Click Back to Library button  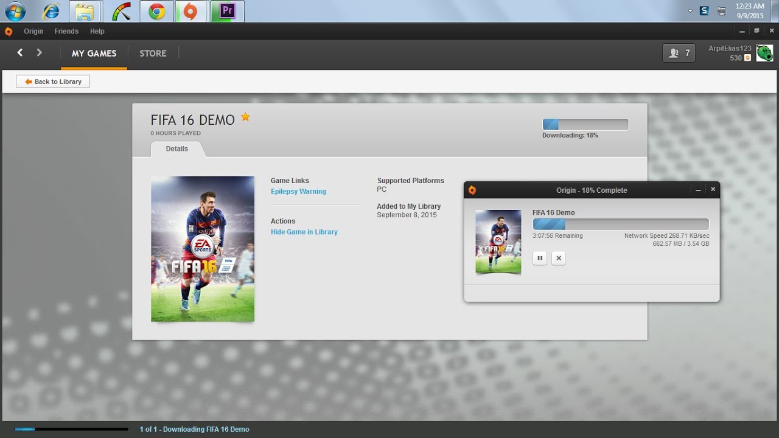tap(53, 82)
